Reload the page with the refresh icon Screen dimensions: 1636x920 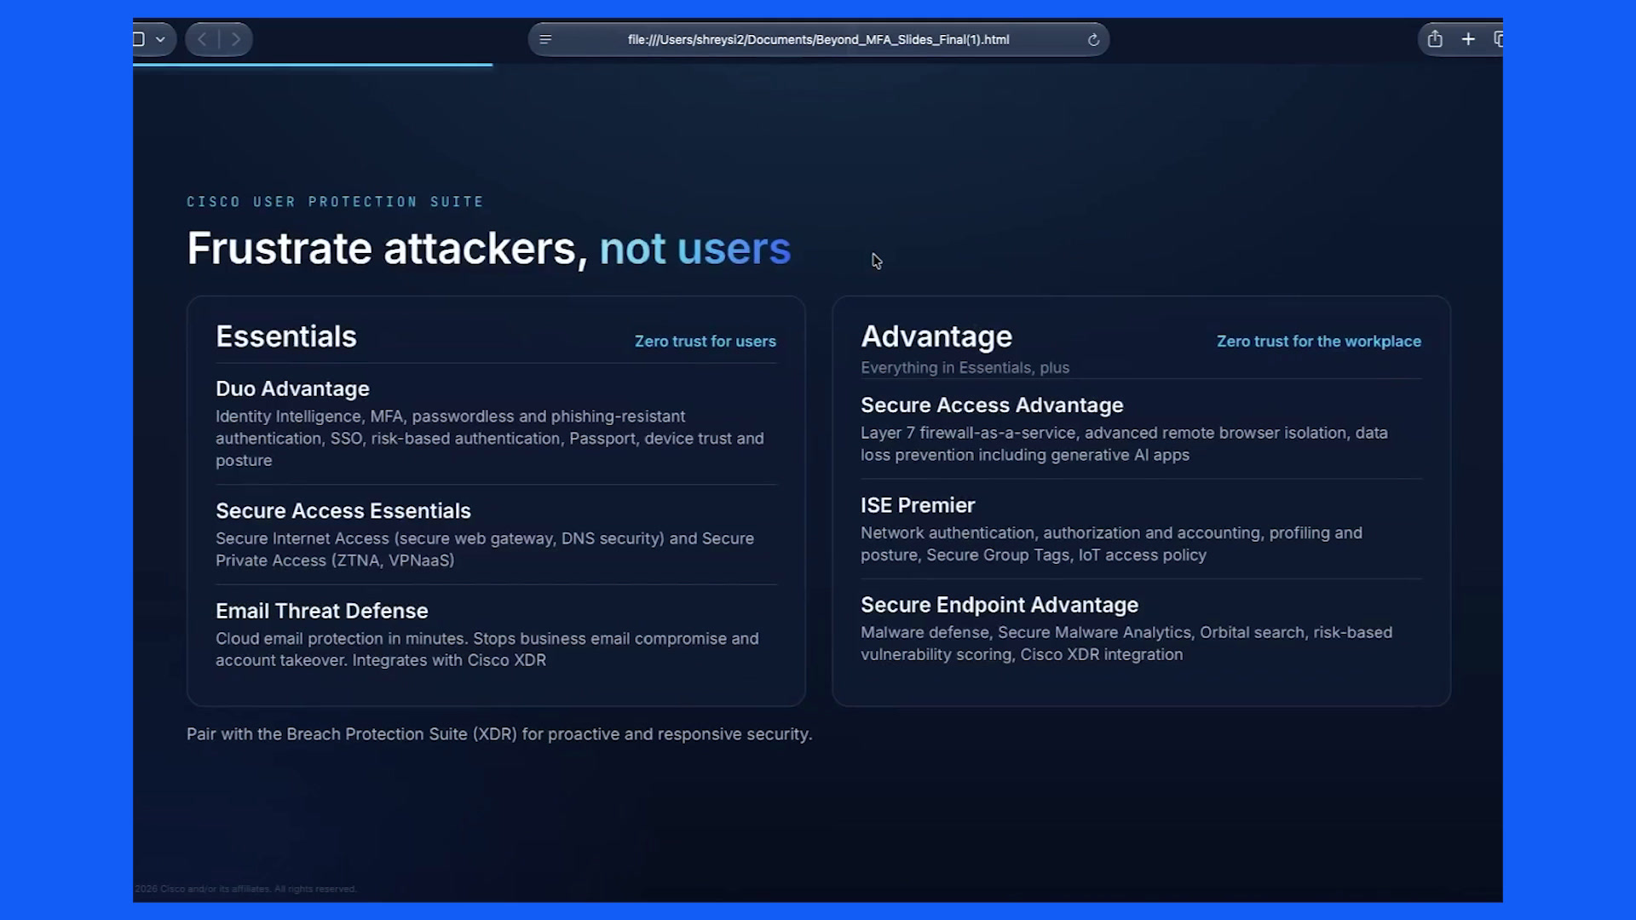(1093, 39)
